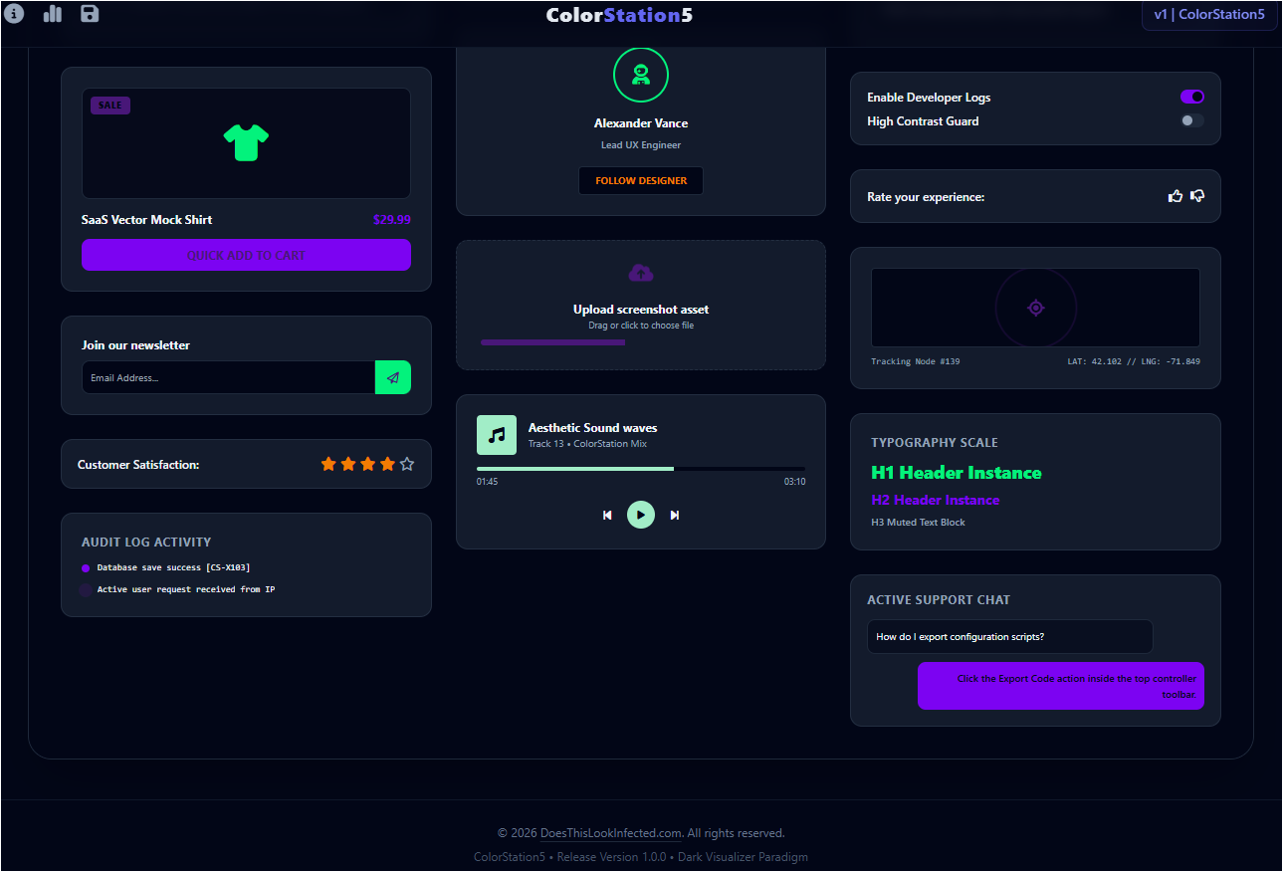Click the music track progress bar

(x=641, y=468)
